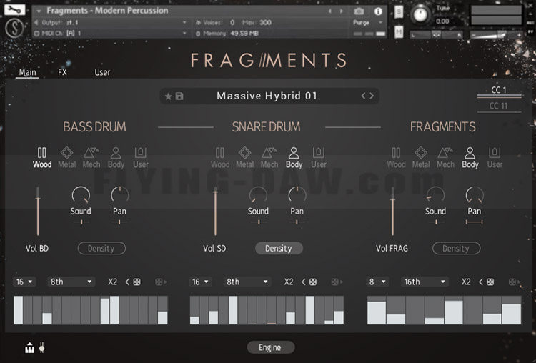Save preset with floppy disk icon
The height and width of the screenshot is (363, 536).
(179, 96)
